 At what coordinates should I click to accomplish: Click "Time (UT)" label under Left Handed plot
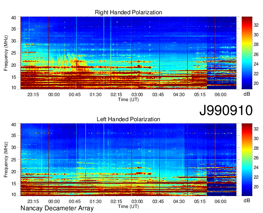coord(128,206)
